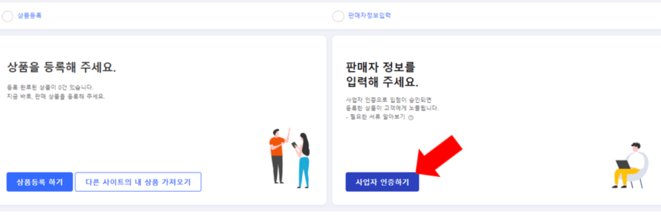Image resolution: width=661 pixels, height=215 pixels.
Task: Open the 상품등록 step label
Action: tap(29, 16)
